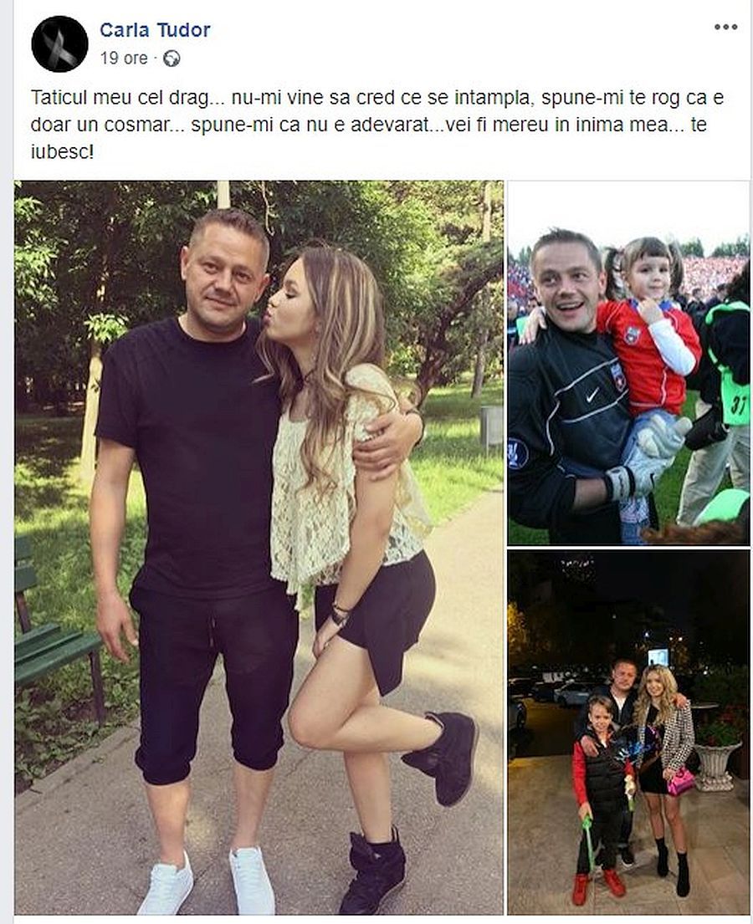Open the nighttime street photo
Viewport: 753px width, 924px height.
pos(628,732)
